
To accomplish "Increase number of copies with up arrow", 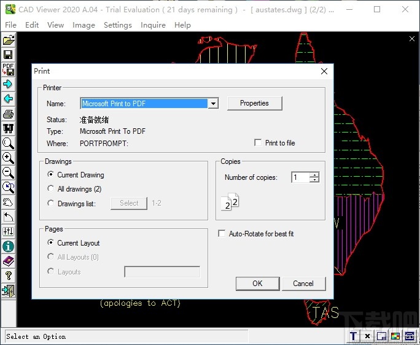I will (314, 174).
